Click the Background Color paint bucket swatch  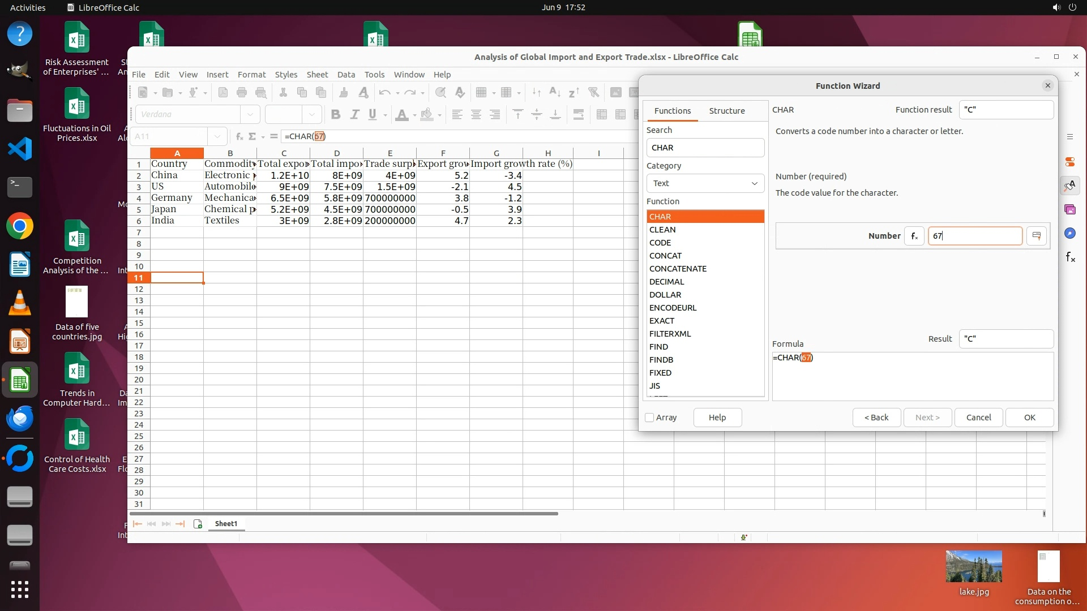click(x=427, y=115)
